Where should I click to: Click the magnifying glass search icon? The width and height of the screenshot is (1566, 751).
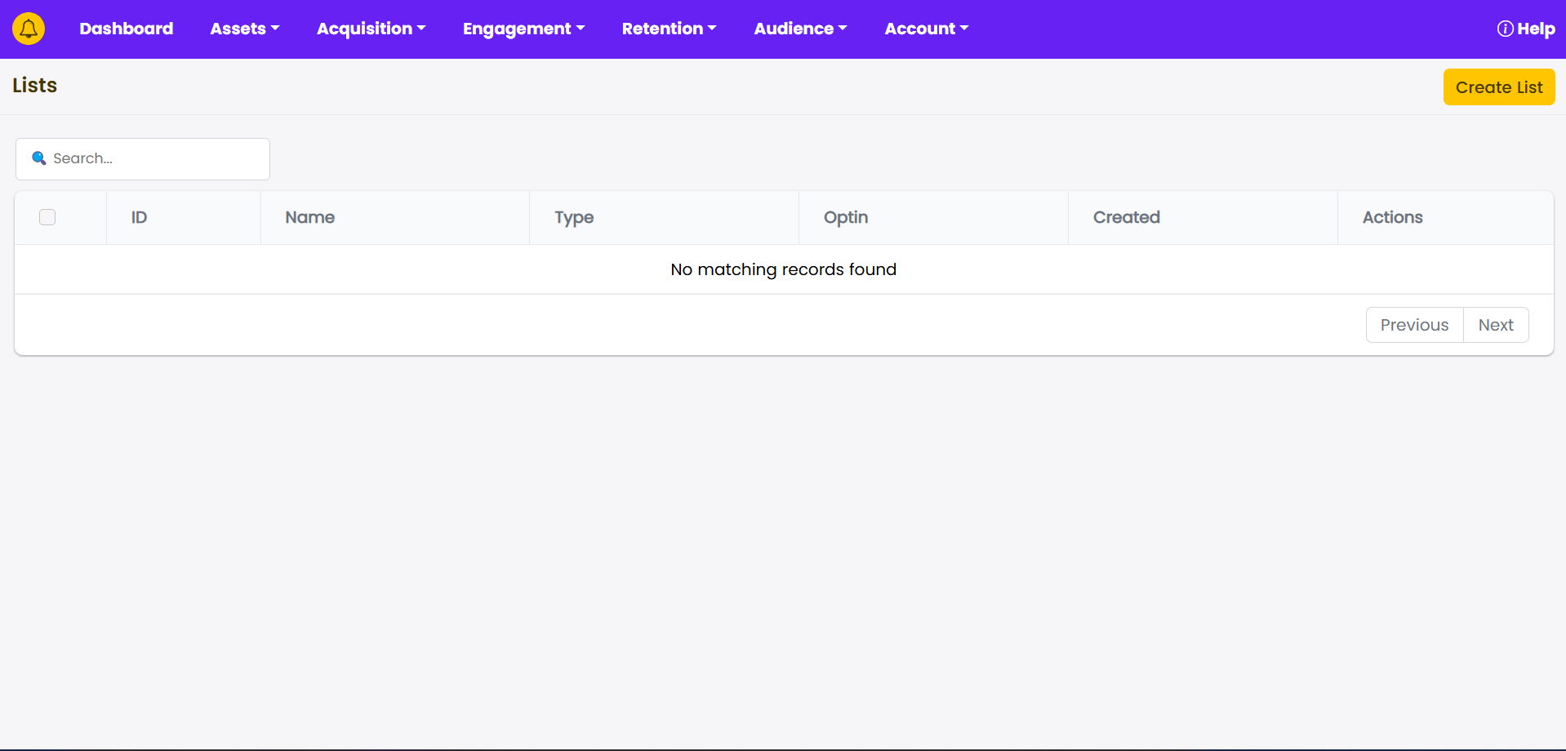click(x=38, y=158)
